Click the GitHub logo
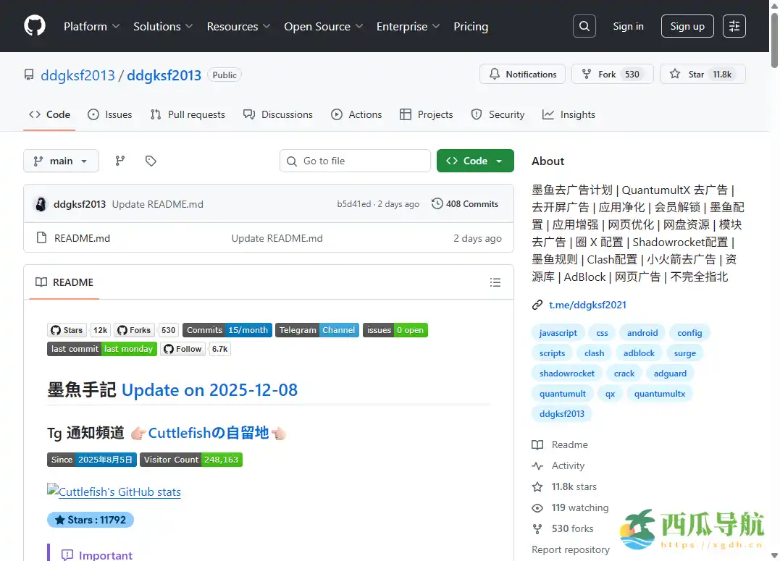This screenshot has height=561, width=780. pyautogui.click(x=34, y=26)
